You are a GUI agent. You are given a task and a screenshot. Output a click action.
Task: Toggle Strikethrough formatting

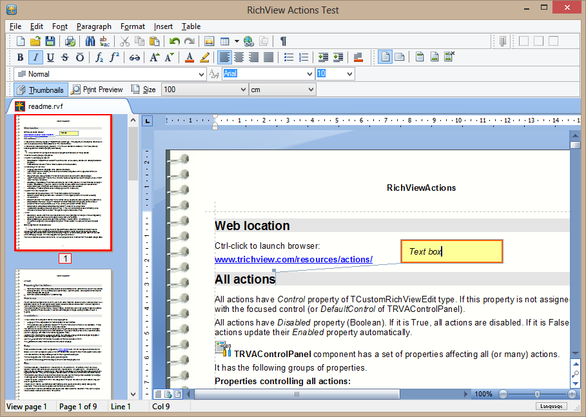[65, 57]
